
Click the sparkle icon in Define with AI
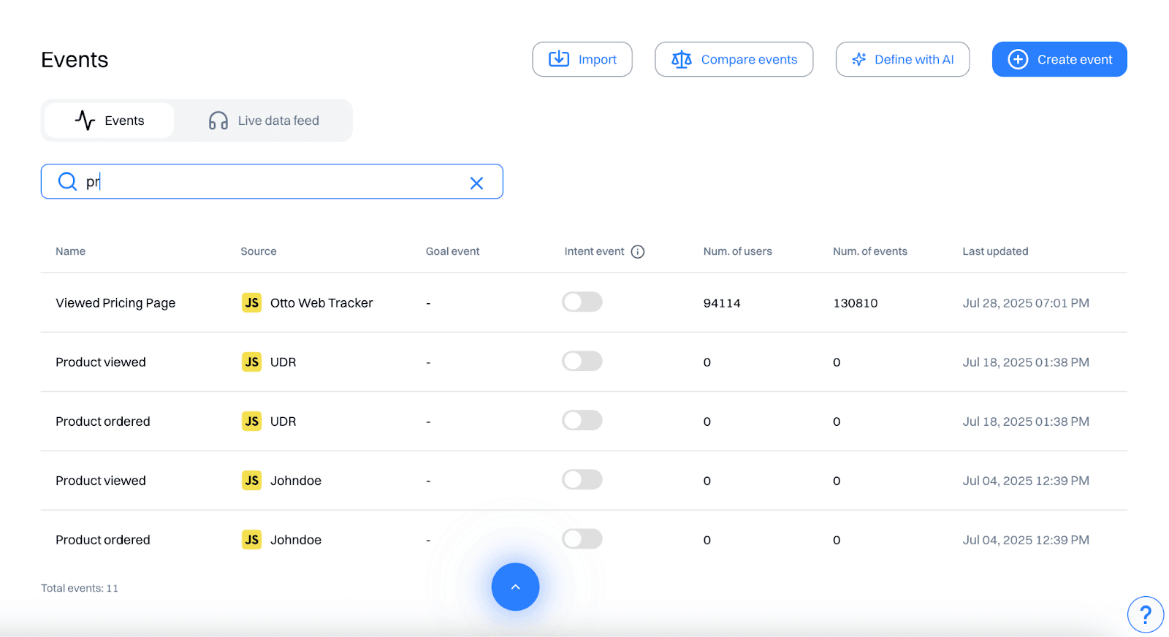[x=859, y=60]
